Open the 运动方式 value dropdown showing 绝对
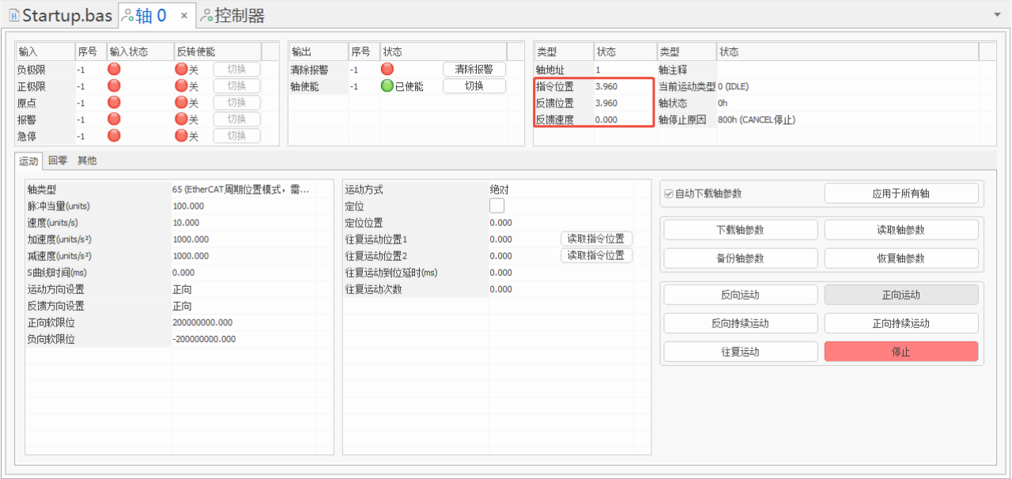Screen dimensions: 1012x479 [522, 190]
